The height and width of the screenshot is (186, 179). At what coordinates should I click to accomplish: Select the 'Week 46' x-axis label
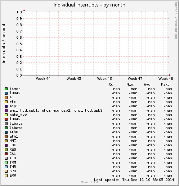(x=104, y=79)
